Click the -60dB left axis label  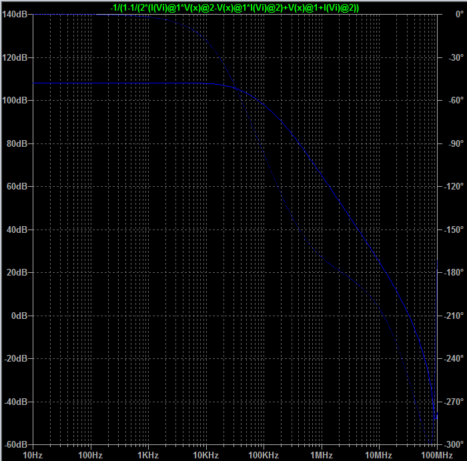(16, 444)
